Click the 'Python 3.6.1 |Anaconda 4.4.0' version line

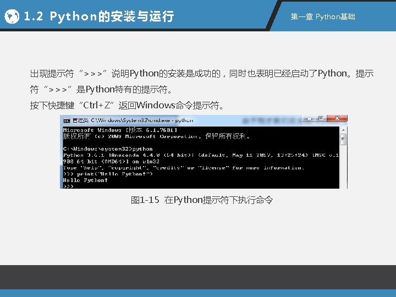pos(201,155)
